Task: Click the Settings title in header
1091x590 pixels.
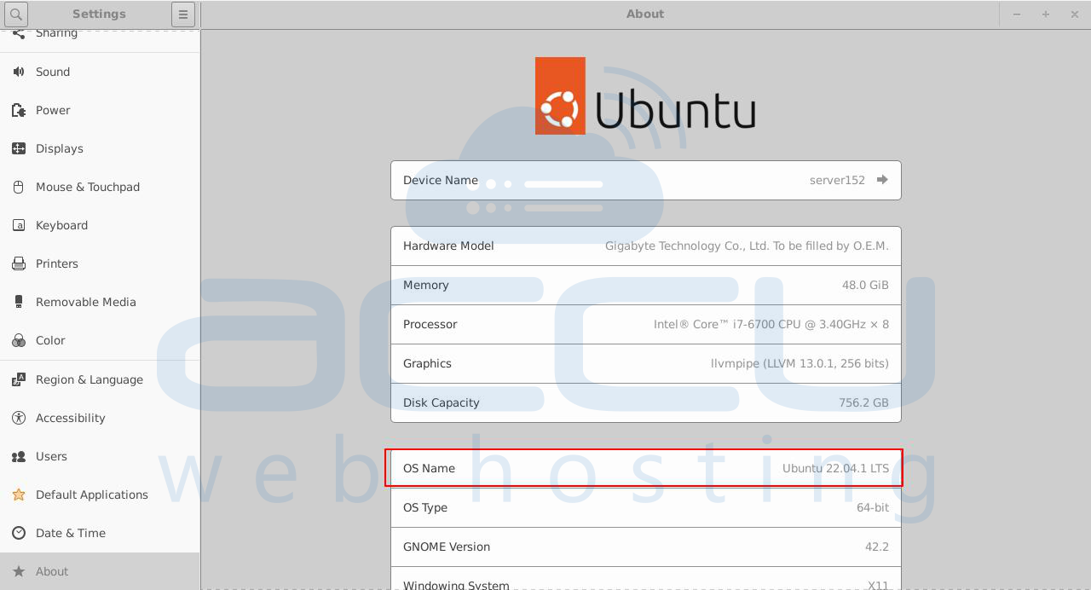Action: click(99, 14)
